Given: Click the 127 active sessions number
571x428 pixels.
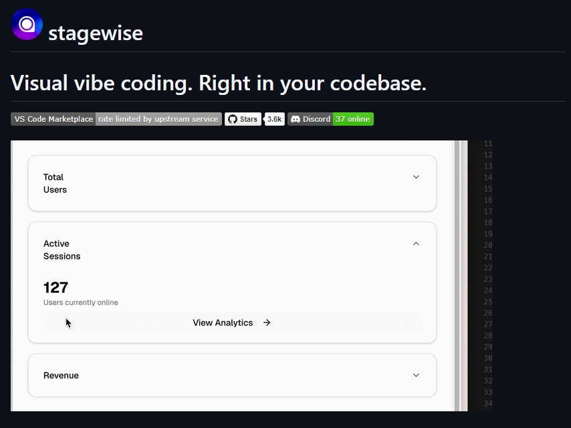Looking at the screenshot, I should (x=55, y=288).
